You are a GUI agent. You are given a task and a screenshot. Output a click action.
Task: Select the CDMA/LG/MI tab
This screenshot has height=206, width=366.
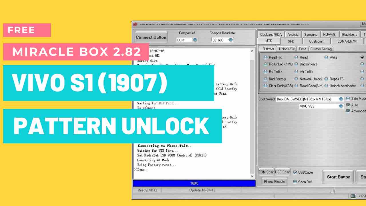(x=347, y=41)
